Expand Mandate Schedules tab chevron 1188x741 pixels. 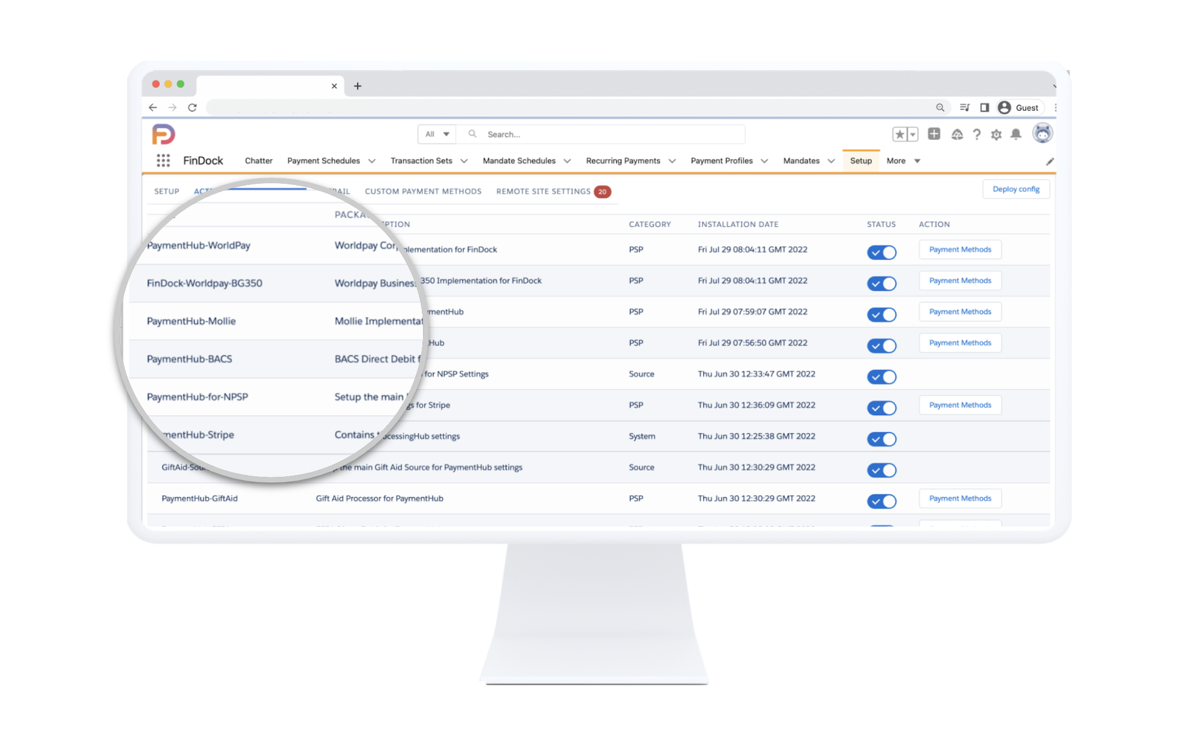point(567,161)
